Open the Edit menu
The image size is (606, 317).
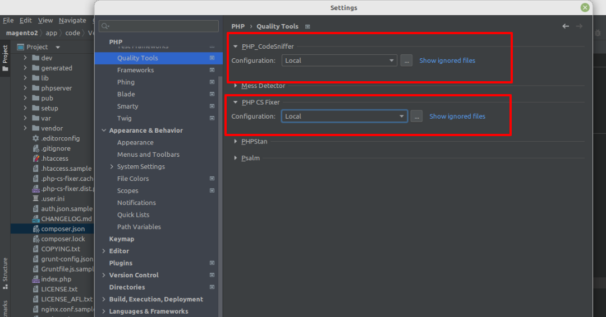click(x=25, y=20)
